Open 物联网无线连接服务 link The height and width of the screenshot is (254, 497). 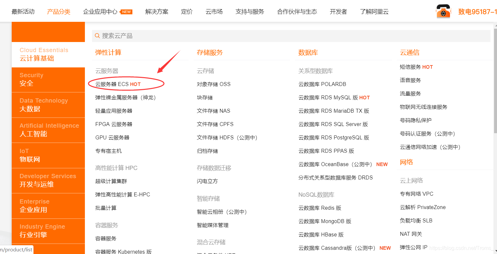tap(423, 107)
